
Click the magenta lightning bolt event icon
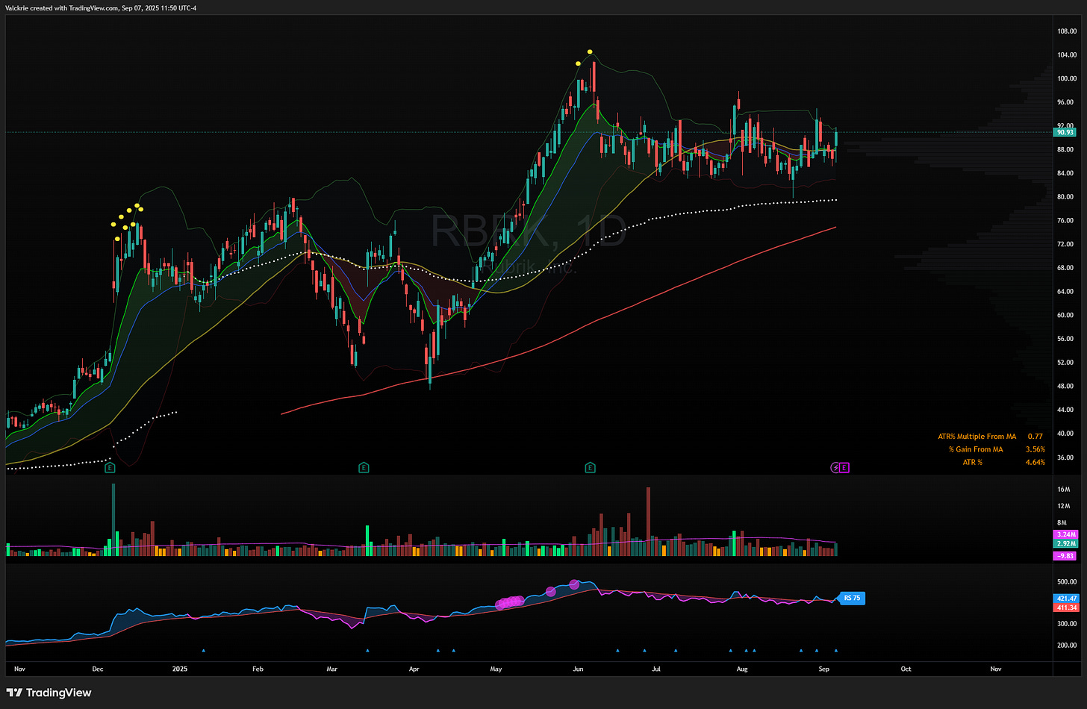(835, 468)
